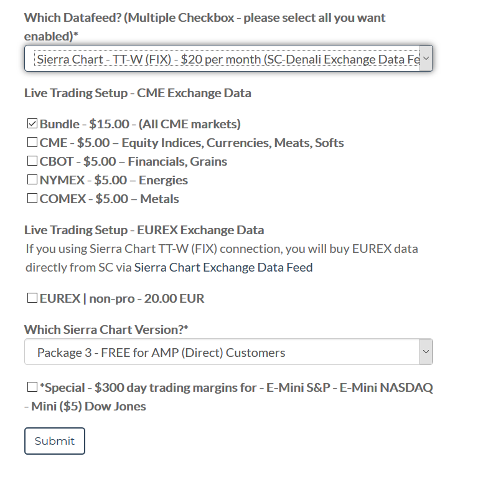The image size is (478, 479).
Task: Click the CME Exchange Data section heading
Action: point(138,93)
